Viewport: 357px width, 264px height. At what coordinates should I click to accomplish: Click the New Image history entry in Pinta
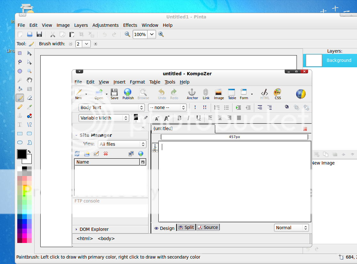[323, 163]
